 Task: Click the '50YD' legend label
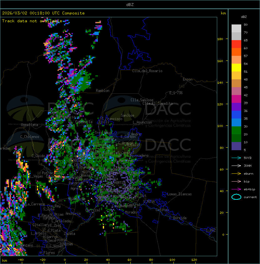click(x=247, y=158)
